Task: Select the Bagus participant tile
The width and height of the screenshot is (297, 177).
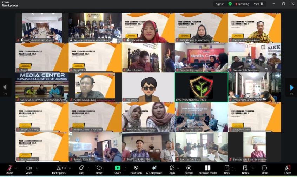Action: (x=42, y=57)
